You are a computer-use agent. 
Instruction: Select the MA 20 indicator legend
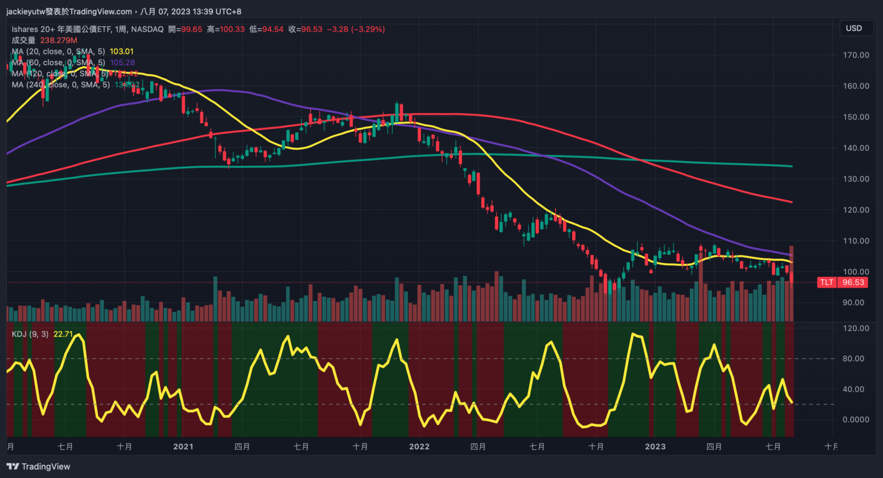tap(58, 51)
